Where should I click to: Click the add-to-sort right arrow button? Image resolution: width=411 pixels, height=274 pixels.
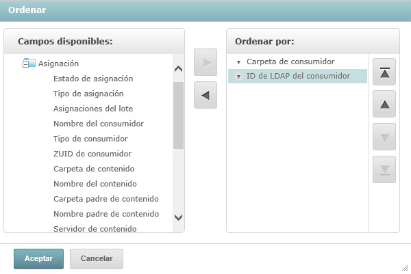coord(206,62)
